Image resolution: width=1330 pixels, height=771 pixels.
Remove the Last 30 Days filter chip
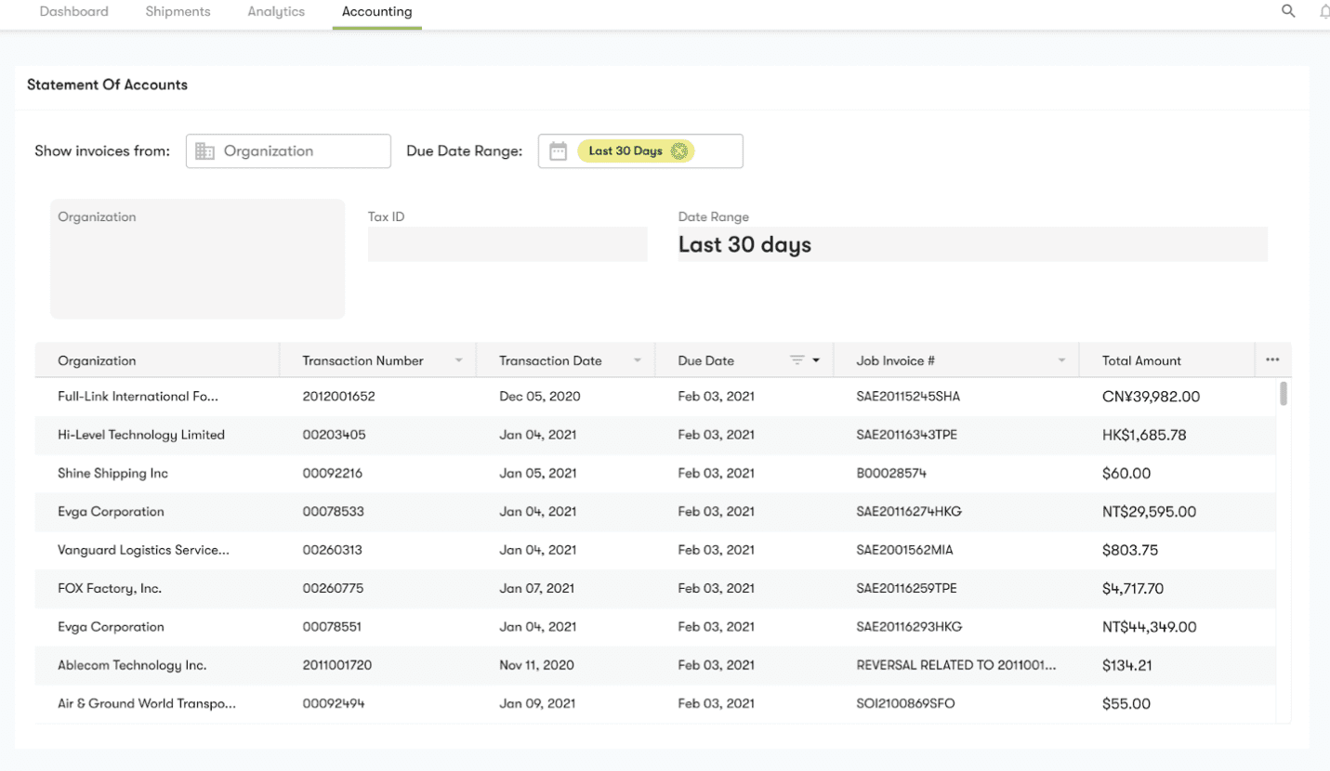(679, 151)
